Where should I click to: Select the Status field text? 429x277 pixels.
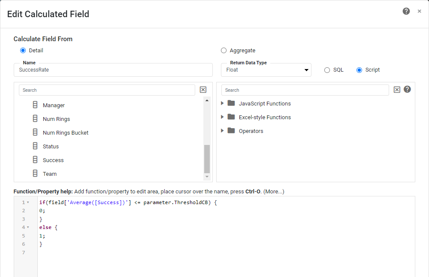pyautogui.click(x=51, y=146)
